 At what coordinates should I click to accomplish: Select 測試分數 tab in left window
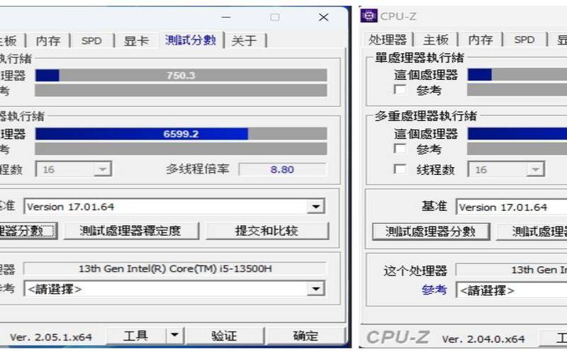[190, 40]
